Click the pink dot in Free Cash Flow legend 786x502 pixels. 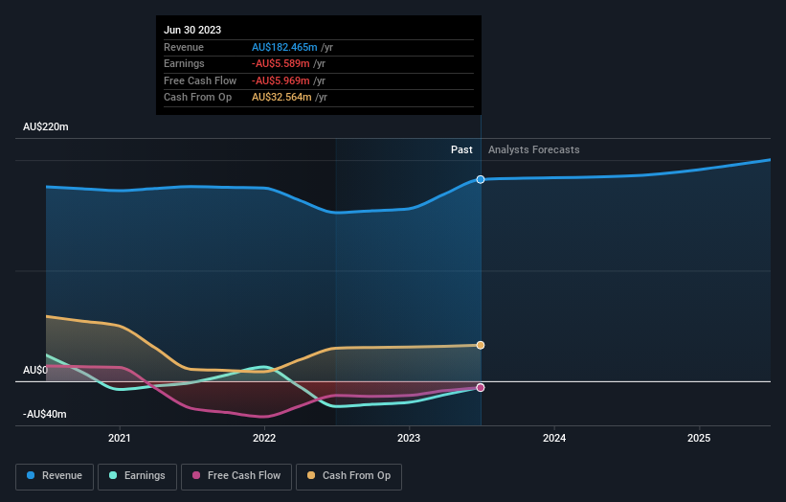pyautogui.click(x=196, y=475)
